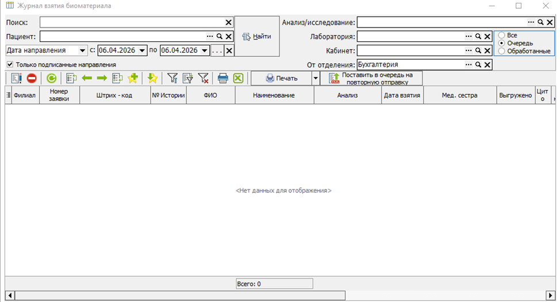Viewport: 560px width, 302px height.
Task: Click magnifier icon in the Лаборатория field
Action: click(x=478, y=37)
